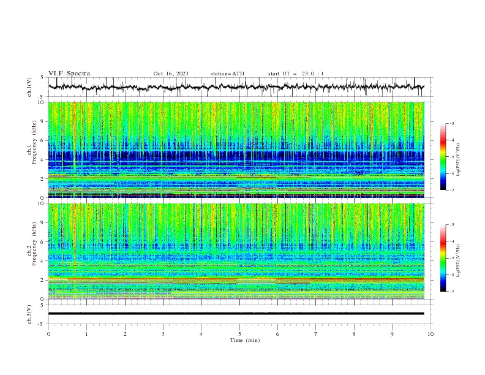Click the "-3" tick on the lower color bar
485x375 pixels.
(452, 225)
